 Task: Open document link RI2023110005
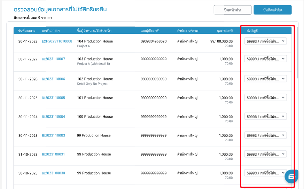point(53,98)
